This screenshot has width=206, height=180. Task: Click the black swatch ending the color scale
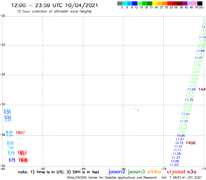(200, 3)
